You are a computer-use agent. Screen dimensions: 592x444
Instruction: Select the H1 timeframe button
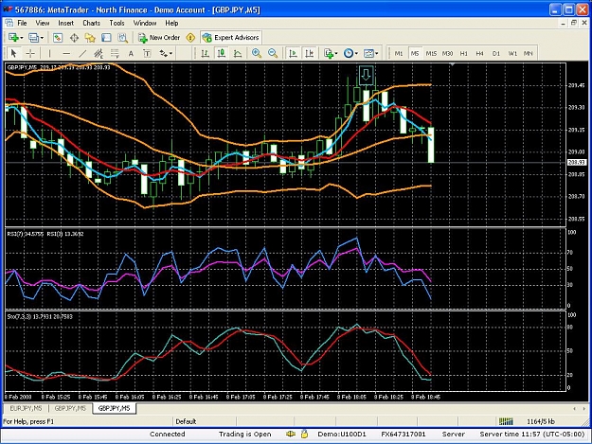click(463, 54)
